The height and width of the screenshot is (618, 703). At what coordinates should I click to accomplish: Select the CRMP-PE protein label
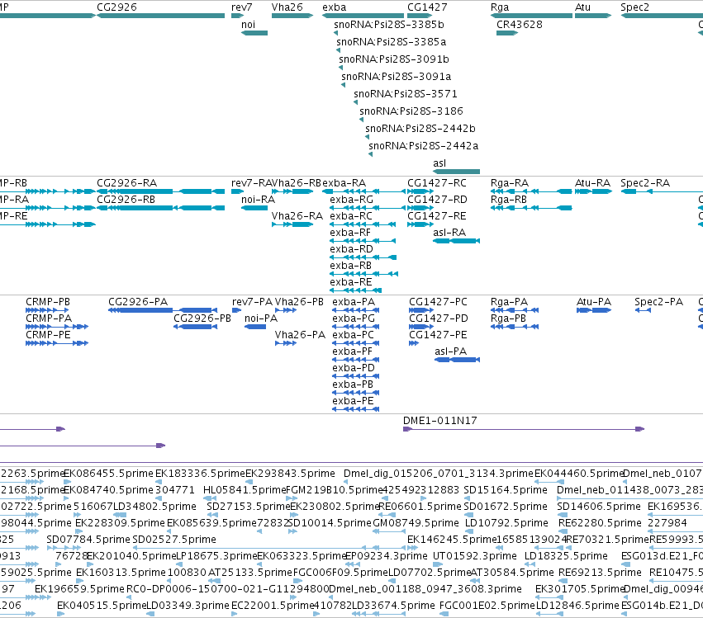[48, 335]
